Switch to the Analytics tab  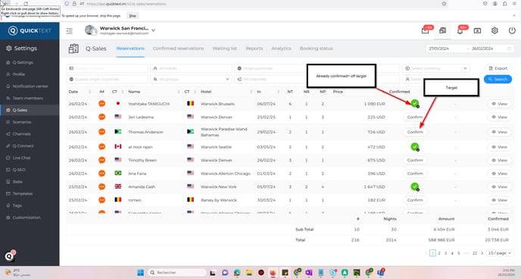point(281,49)
